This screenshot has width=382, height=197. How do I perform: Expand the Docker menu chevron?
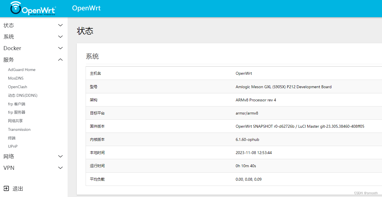(x=60, y=48)
